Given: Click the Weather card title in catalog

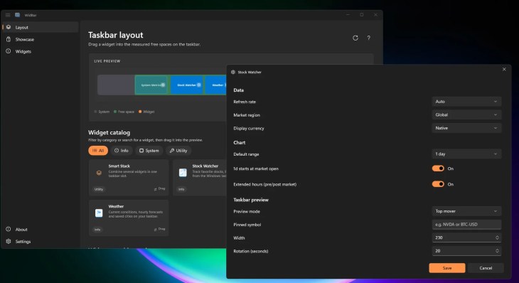Looking at the screenshot, I should click(116, 206).
